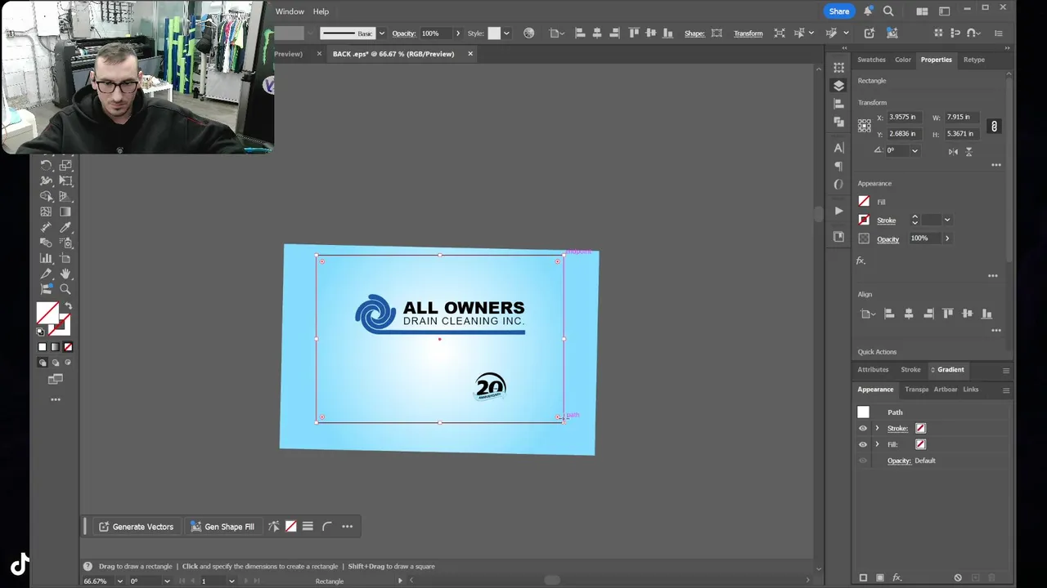Open the Actions play panel icon
This screenshot has height=588, width=1047.
point(838,211)
